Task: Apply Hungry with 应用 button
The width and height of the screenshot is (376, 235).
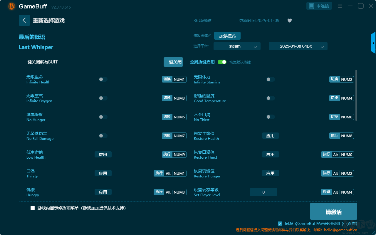Action: click(103, 192)
